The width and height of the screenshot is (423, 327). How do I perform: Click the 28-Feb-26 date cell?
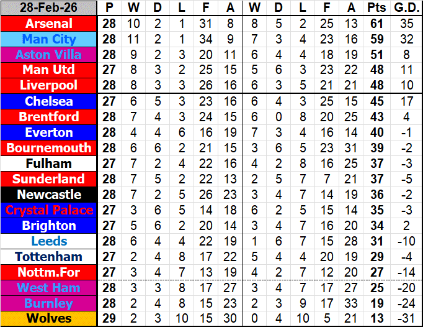coord(49,8)
